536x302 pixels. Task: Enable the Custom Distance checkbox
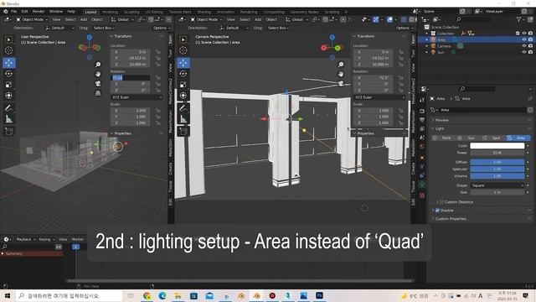coord(441,202)
